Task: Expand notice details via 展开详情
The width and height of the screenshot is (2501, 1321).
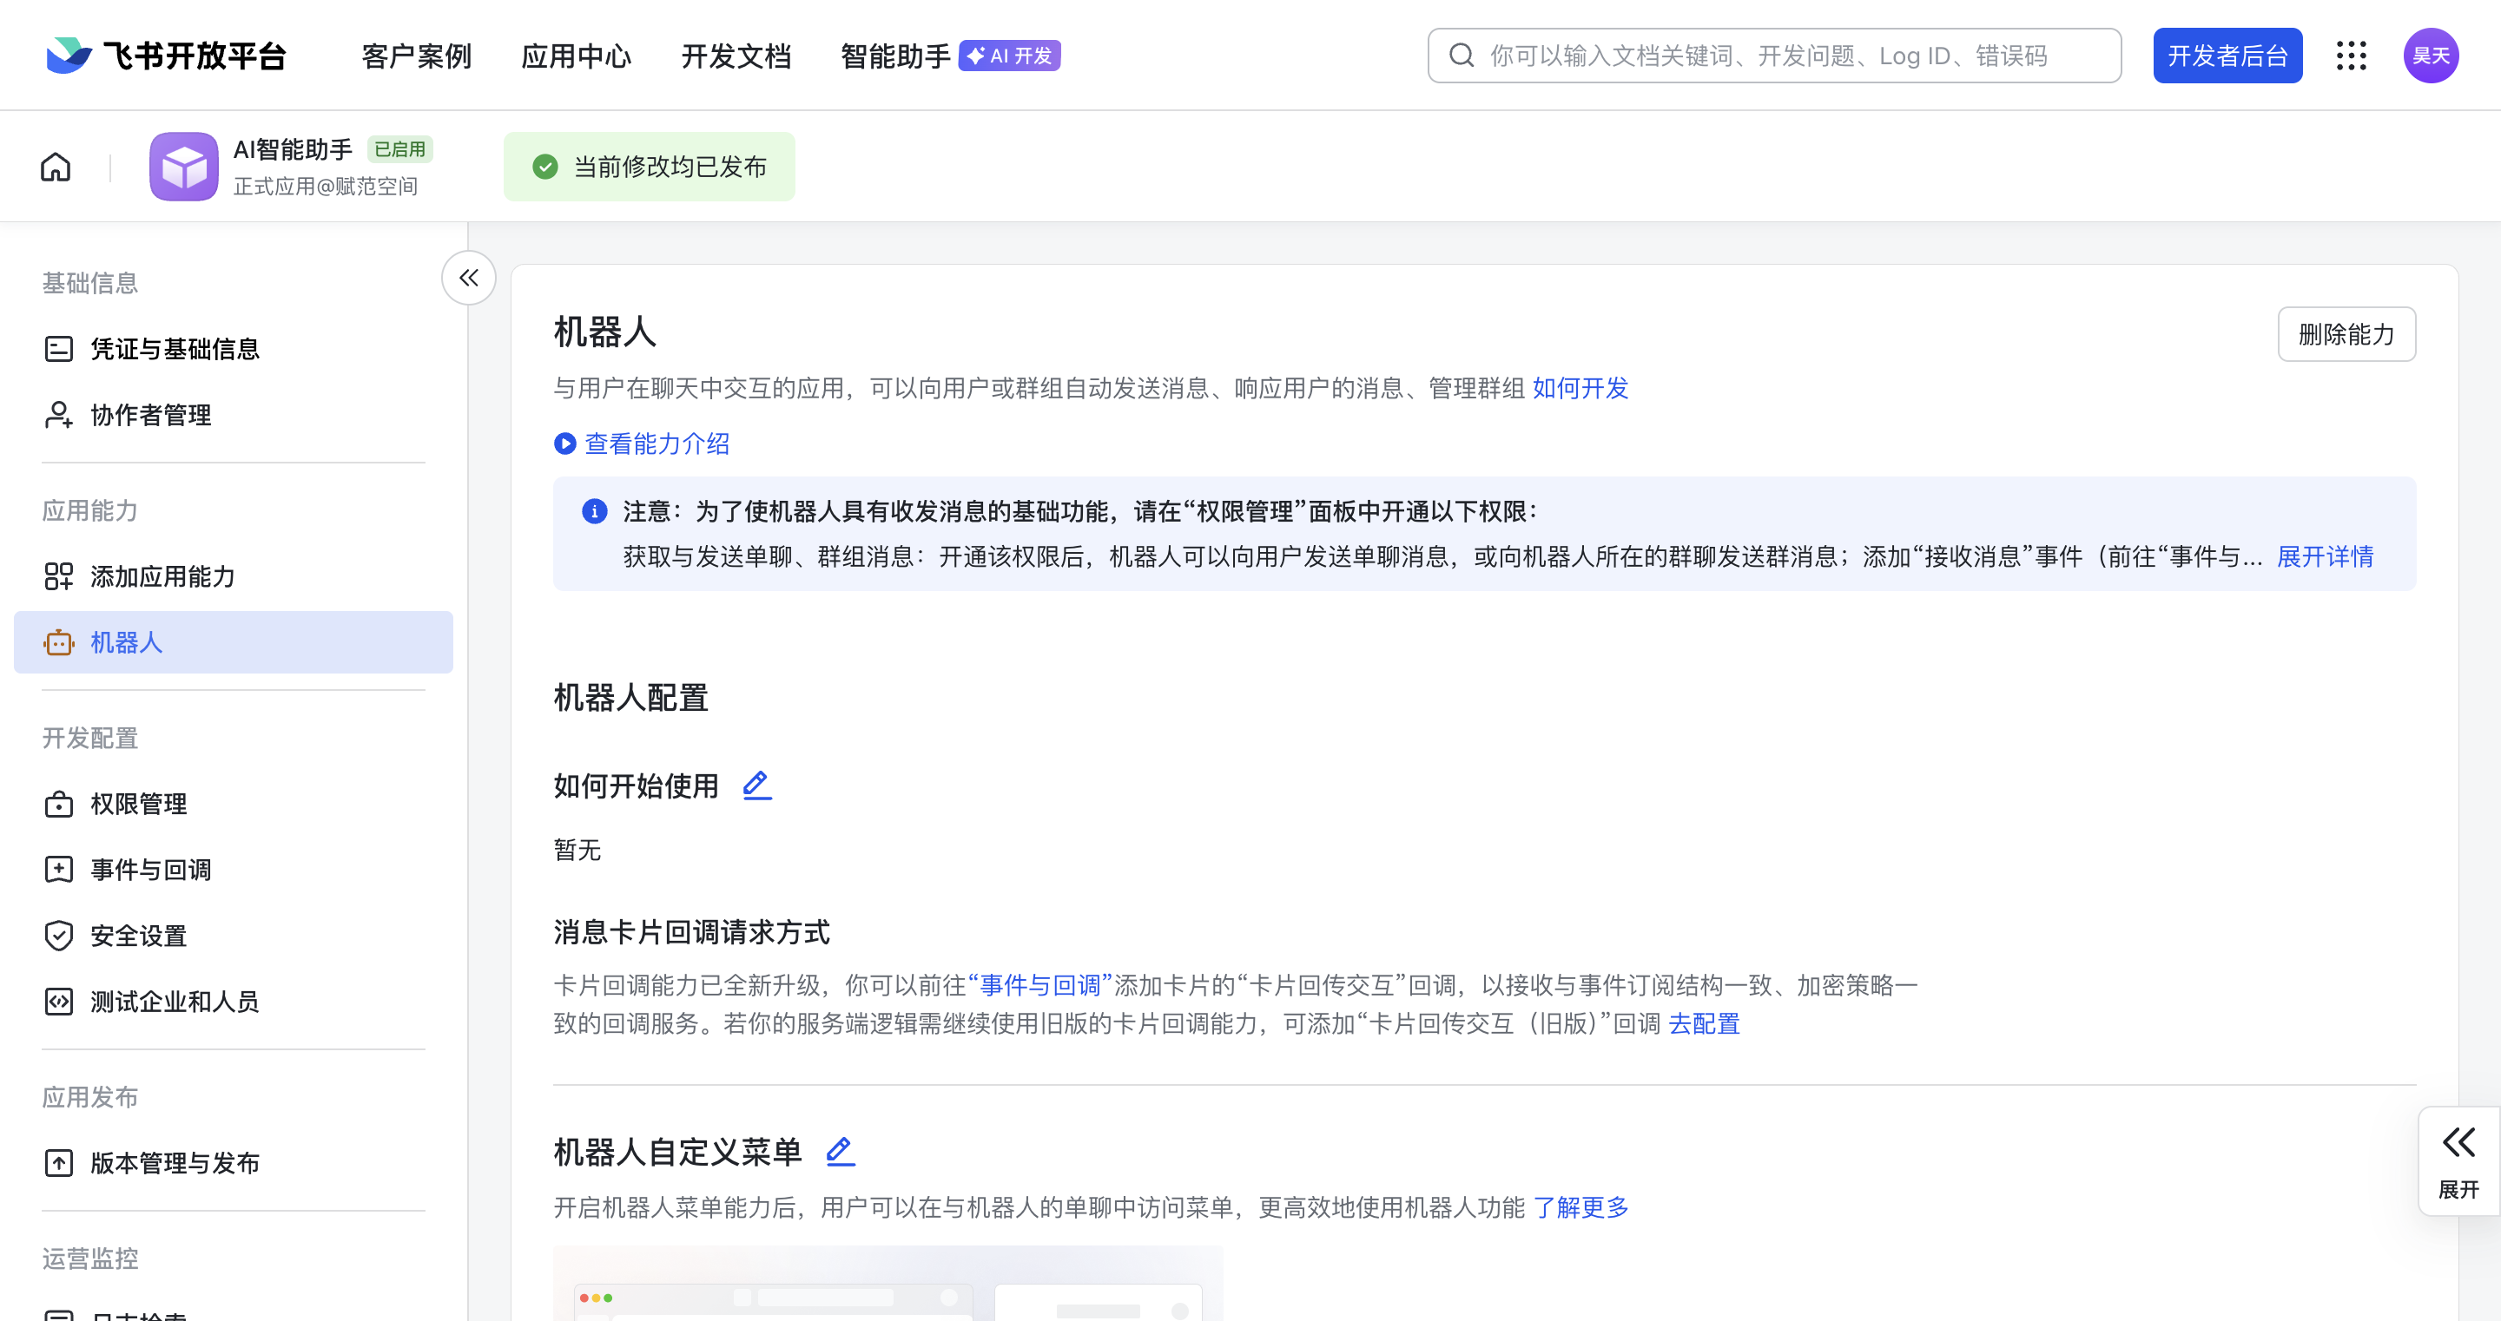Action: point(2326,556)
